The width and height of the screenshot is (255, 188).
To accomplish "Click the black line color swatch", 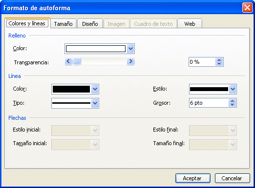I will tap(71, 89).
